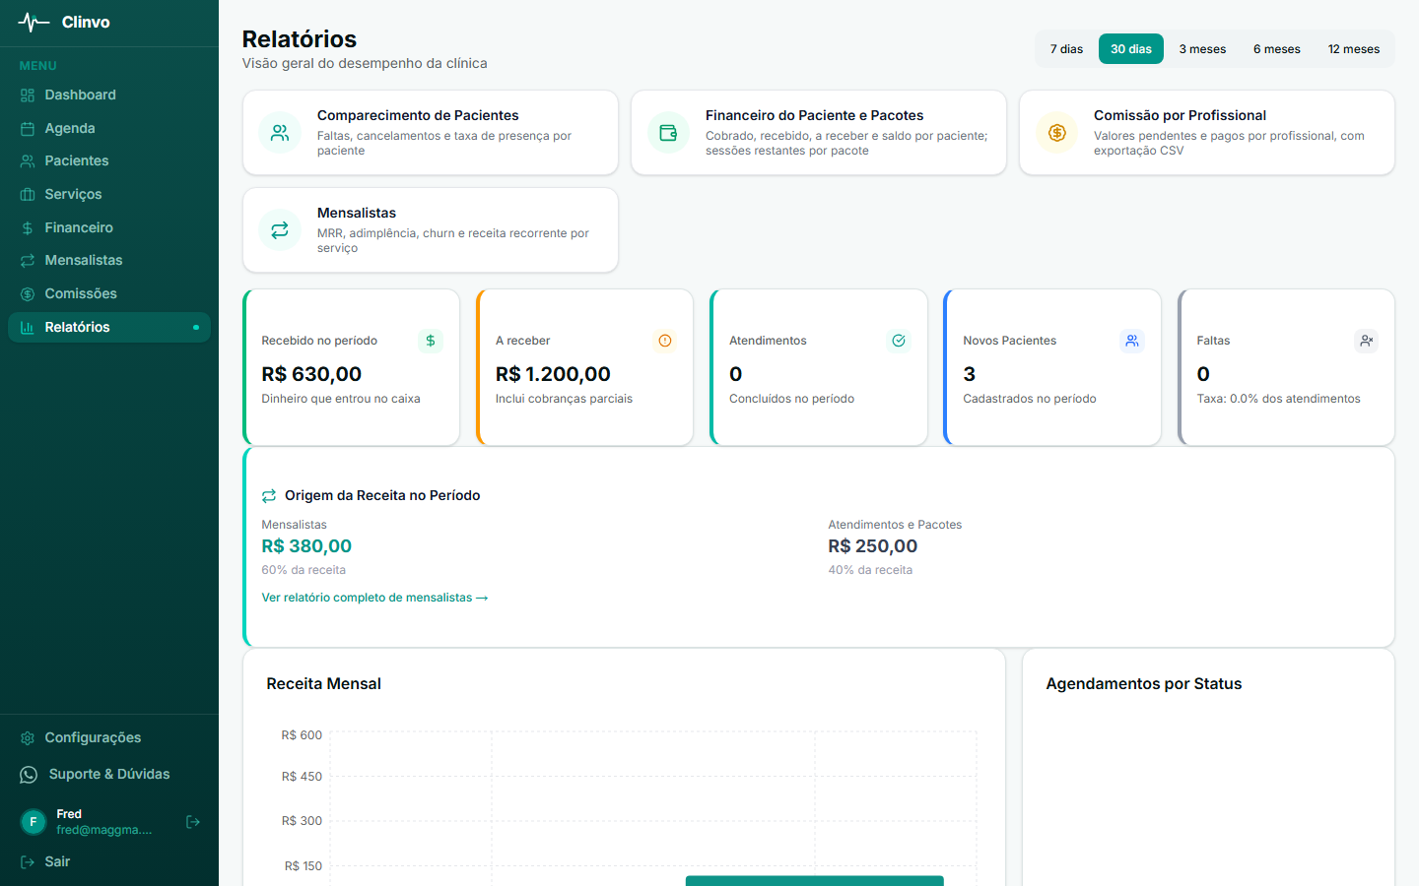Open Dashboard from the sidebar menu
1419x886 pixels.
[109, 95]
